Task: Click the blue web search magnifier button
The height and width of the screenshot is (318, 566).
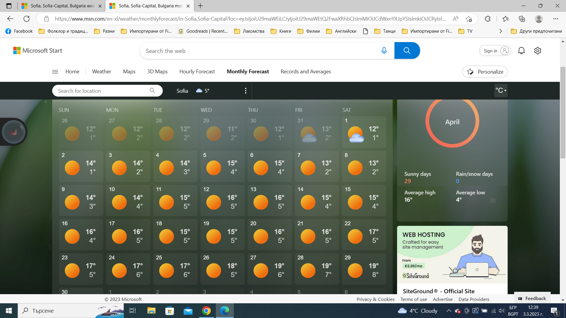Action: point(407,51)
